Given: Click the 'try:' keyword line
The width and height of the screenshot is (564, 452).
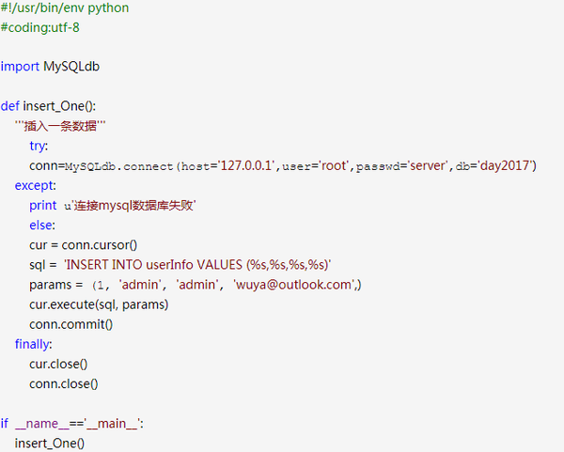Looking at the screenshot, I should coord(39,146).
